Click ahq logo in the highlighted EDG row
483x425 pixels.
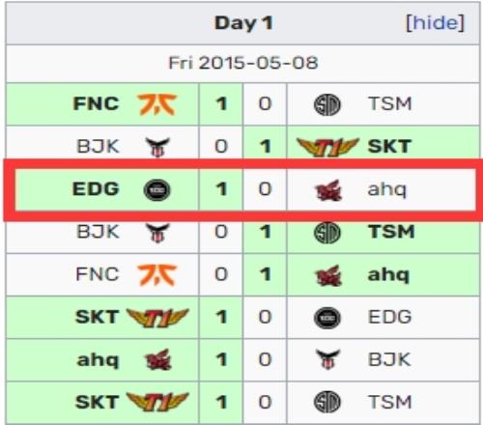point(327,190)
